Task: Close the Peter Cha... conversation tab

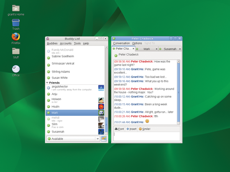Action: coord(133,49)
